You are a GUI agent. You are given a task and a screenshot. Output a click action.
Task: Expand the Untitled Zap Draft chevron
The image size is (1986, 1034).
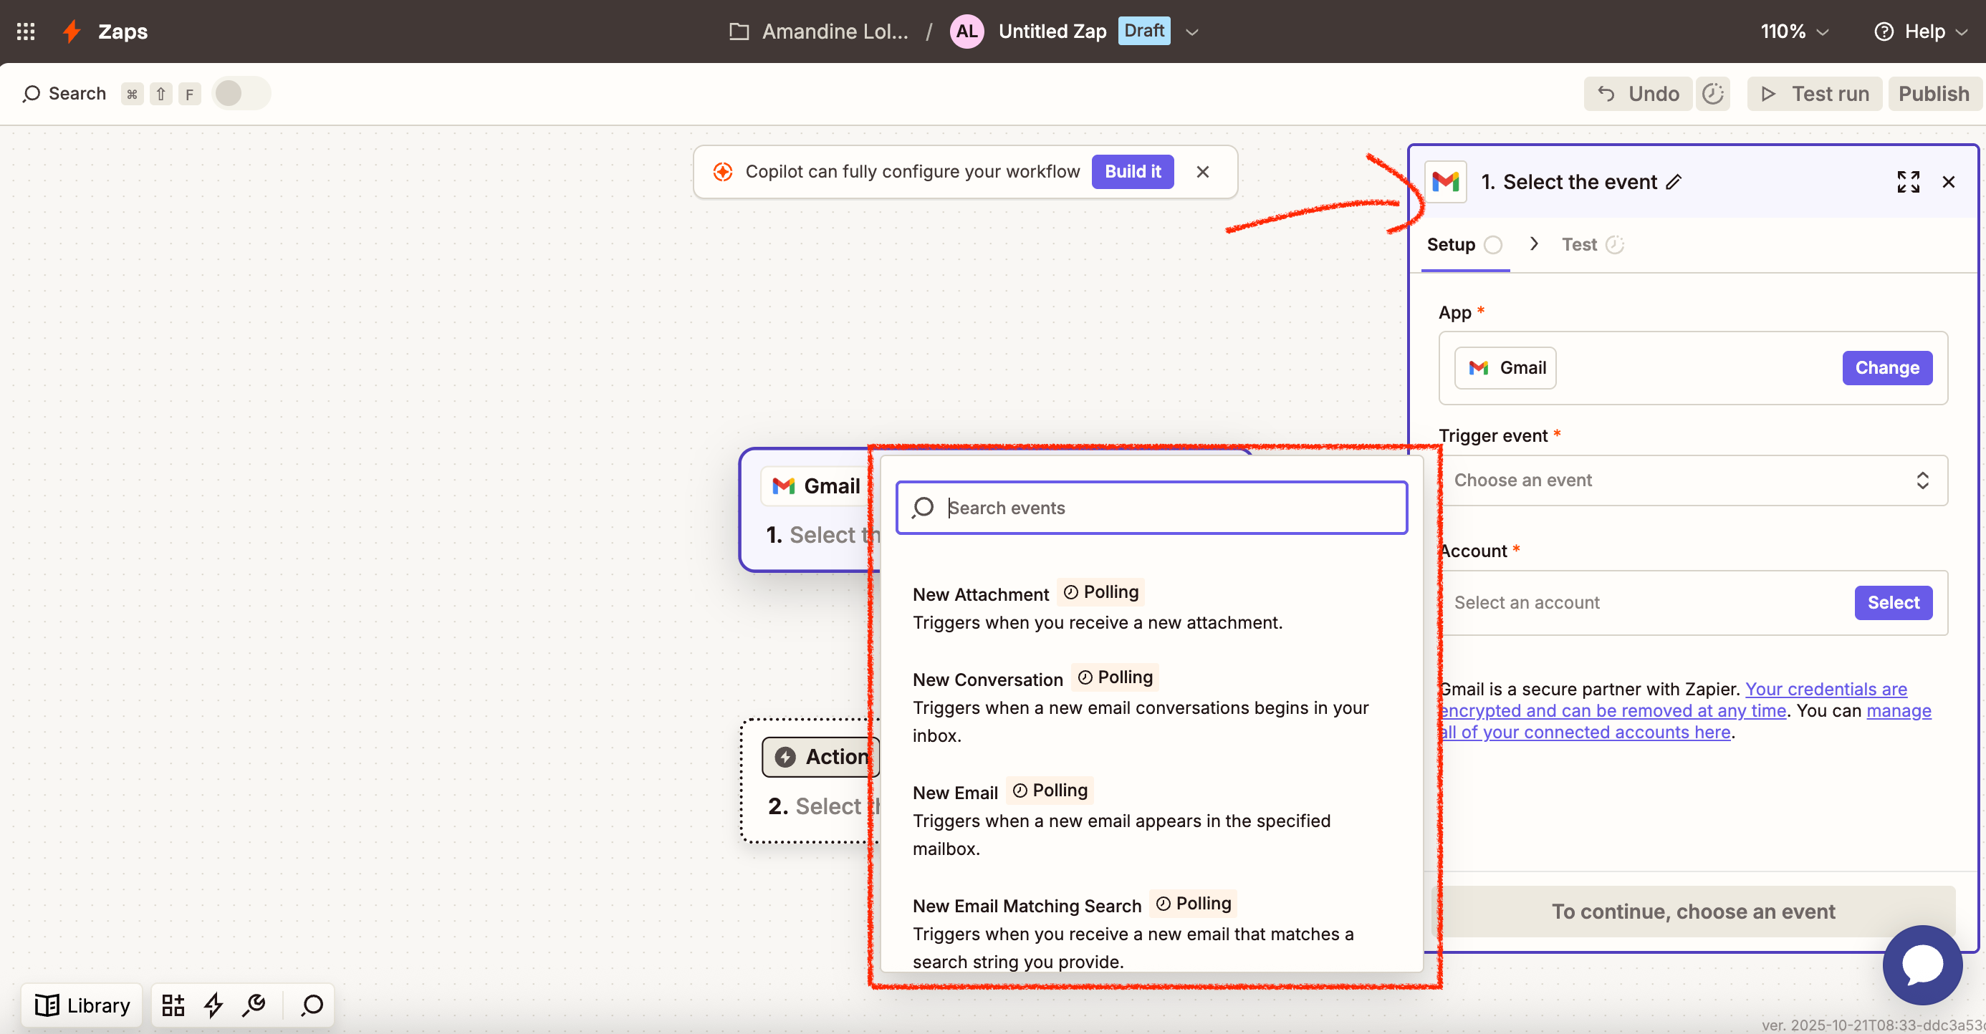[x=1192, y=32]
